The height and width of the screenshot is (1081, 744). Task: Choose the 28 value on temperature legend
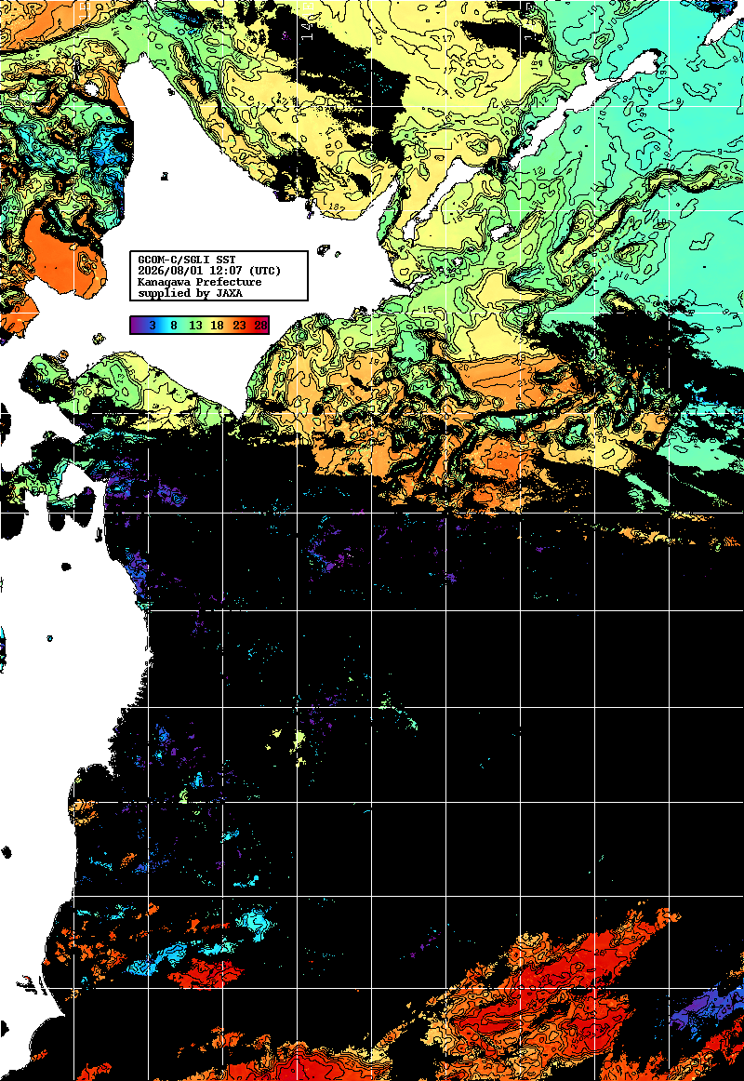point(260,326)
